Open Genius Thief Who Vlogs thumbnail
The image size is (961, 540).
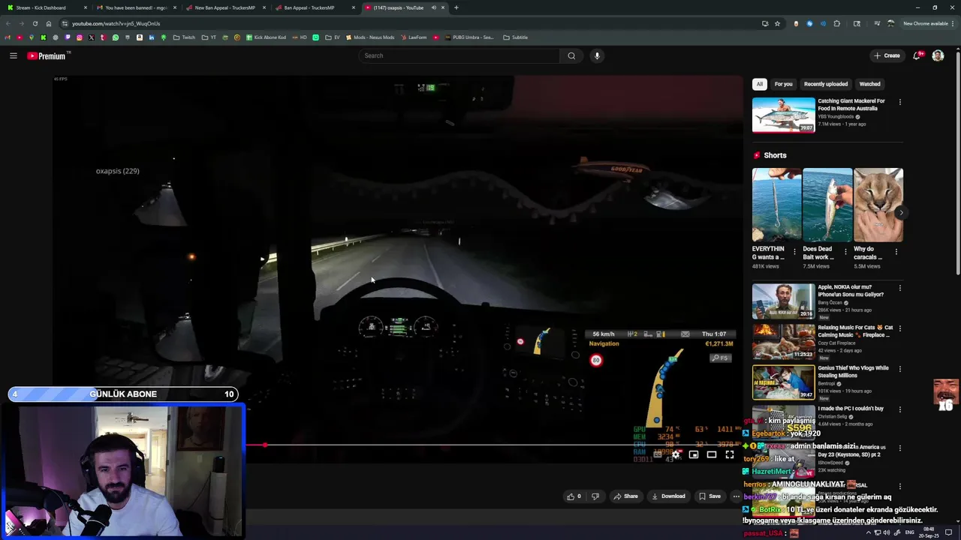(x=783, y=382)
